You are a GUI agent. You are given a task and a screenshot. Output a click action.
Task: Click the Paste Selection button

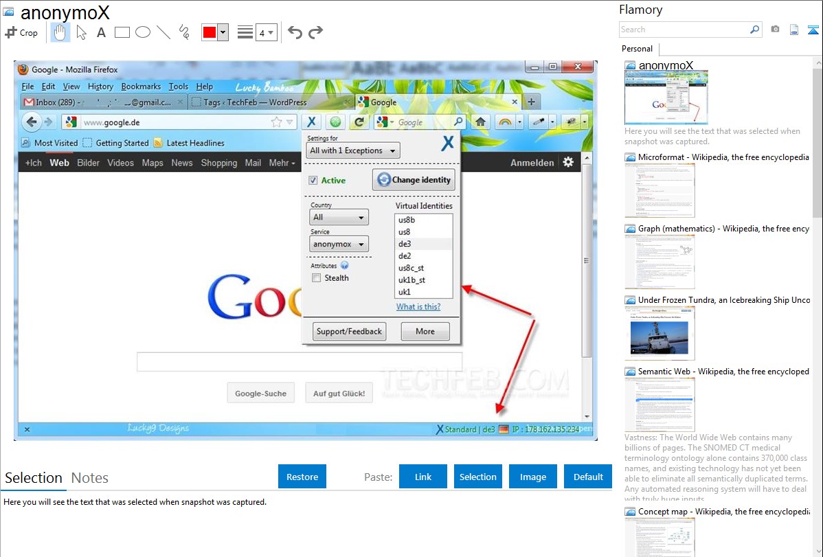click(x=477, y=476)
